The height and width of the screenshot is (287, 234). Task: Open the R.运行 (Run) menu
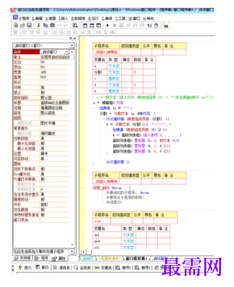[93, 19]
